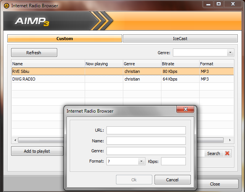Close the main window via title bar X
245x192 pixels.
(x=233, y=4)
